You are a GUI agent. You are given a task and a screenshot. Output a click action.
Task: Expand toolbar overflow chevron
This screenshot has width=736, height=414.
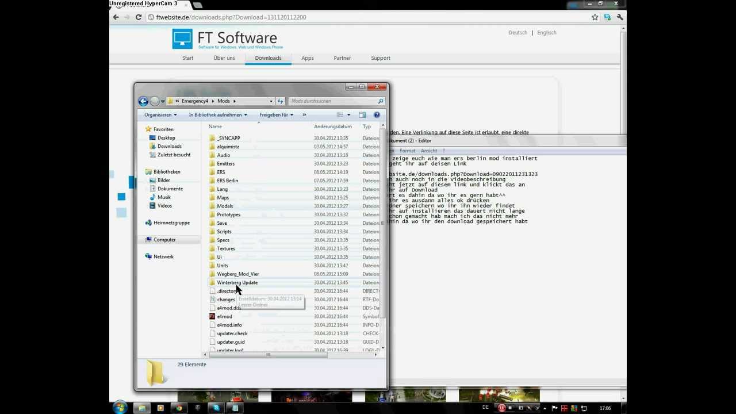[x=304, y=115]
